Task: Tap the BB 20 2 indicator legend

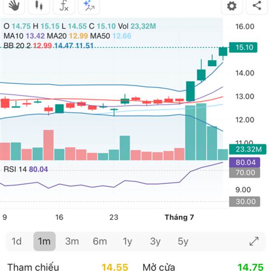Action: pos(48,46)
